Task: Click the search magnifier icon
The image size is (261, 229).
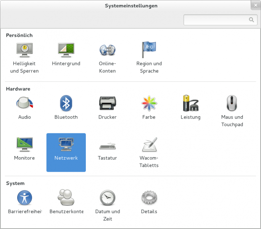Action: pos(251,20)
